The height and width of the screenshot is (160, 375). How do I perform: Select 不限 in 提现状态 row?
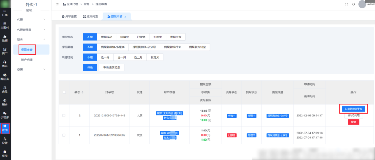(90, 37)
